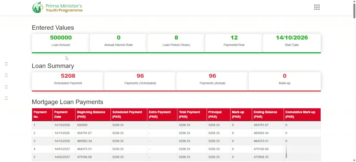Click the Payment Date column header
This screenshot has height=162, width=356.
64,115
